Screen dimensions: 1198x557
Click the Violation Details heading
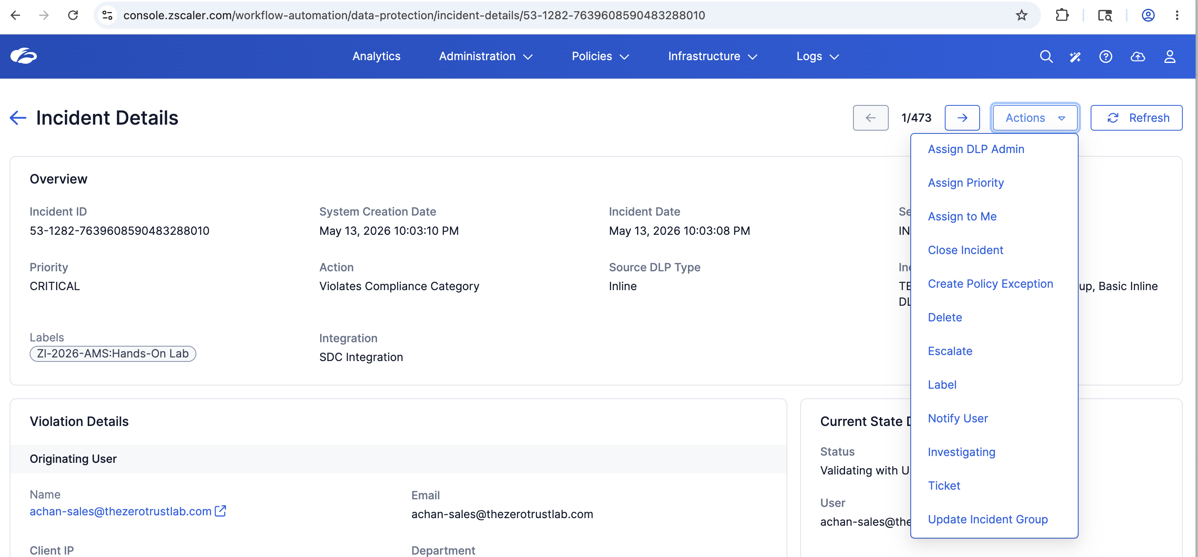coord(79,421)
